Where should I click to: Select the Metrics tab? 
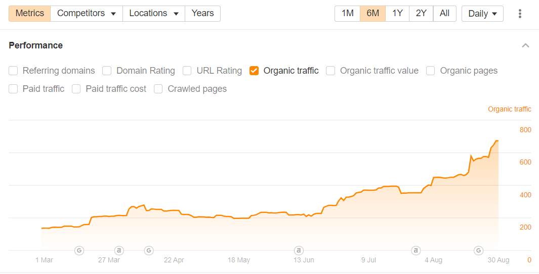pyautogui.click(x=30, y=14)
